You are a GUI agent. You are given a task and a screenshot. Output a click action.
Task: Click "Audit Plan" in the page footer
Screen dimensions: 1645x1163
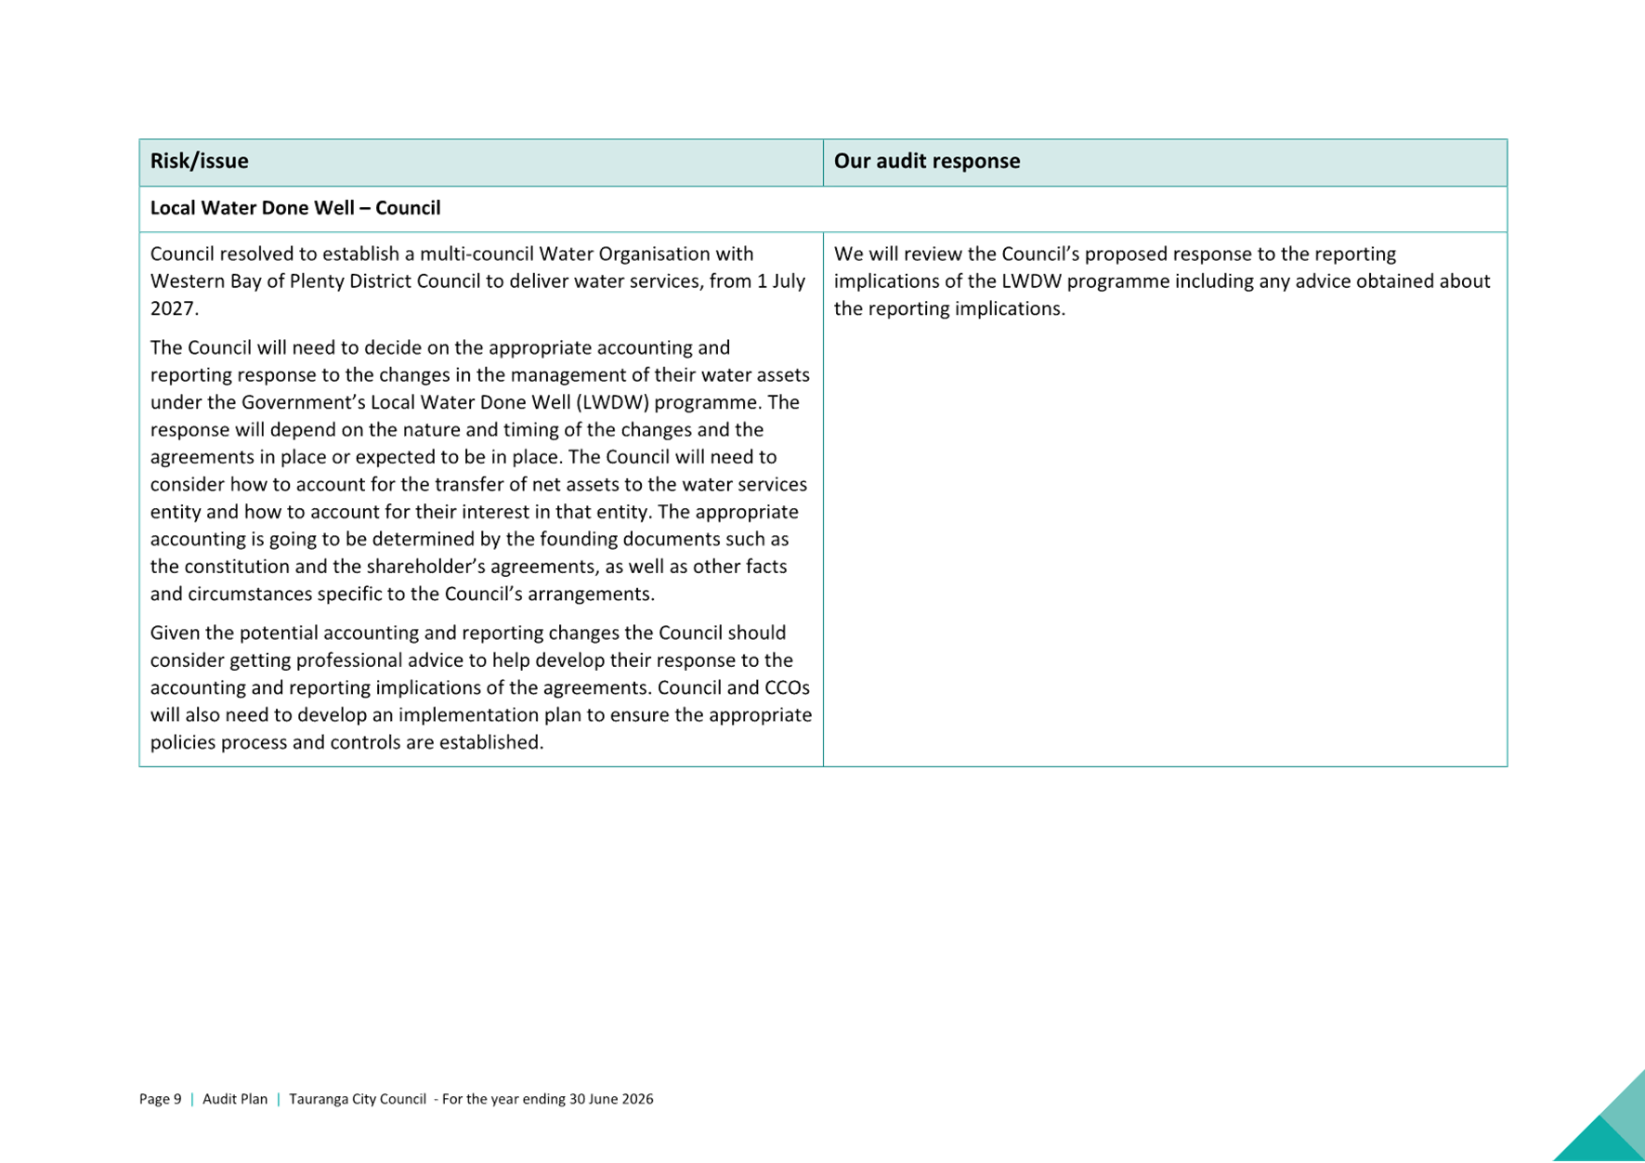pyautogui.click(x=235, y=1099)
